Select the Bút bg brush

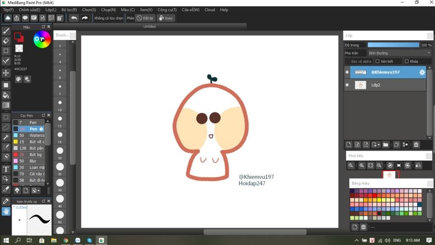point(29,154)
